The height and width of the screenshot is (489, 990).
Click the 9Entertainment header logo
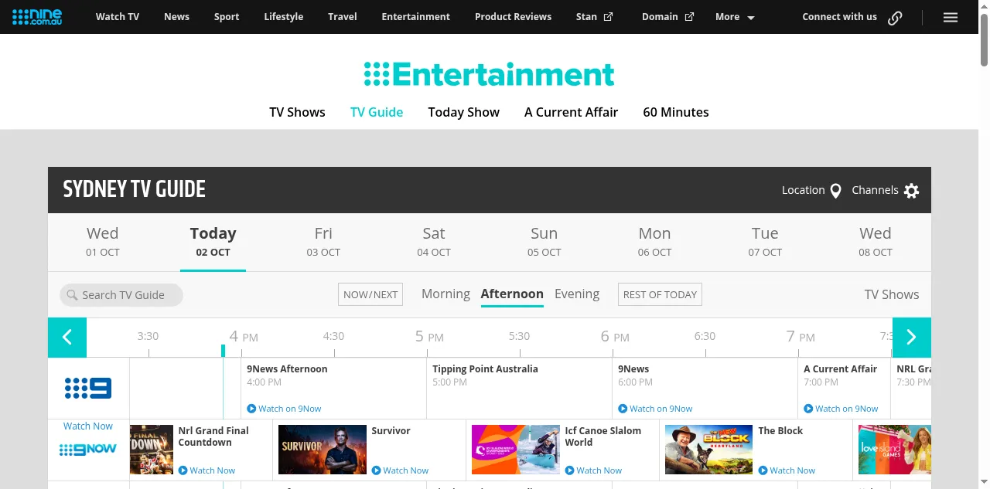[489, 74]
